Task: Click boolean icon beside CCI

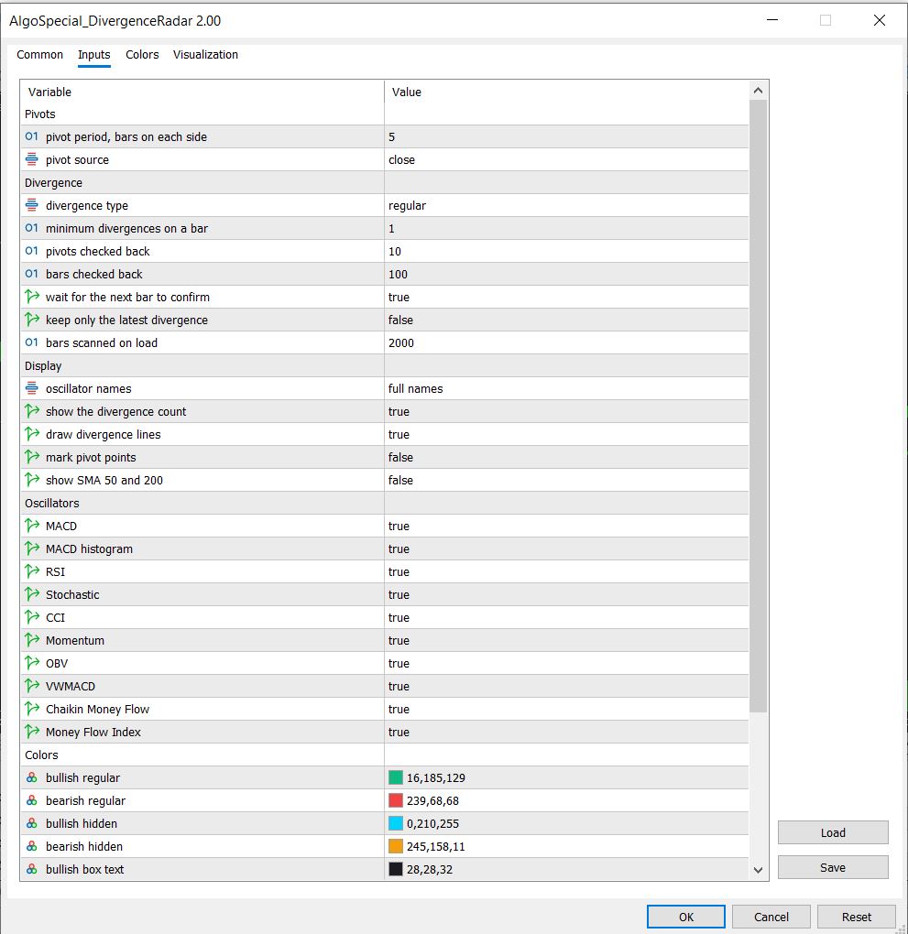Action: click(31, 617)
